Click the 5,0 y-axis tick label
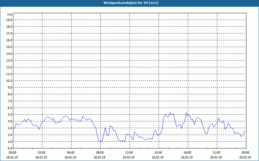 point(10,115)
